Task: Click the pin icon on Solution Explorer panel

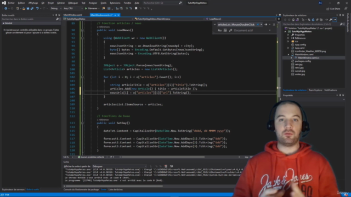Action: tap(340, 15)
